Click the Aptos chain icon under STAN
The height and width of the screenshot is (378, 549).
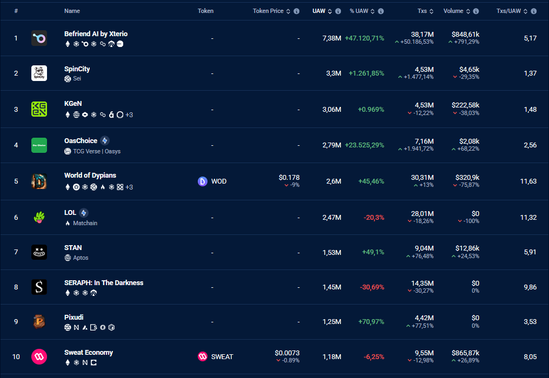[68, 258]
